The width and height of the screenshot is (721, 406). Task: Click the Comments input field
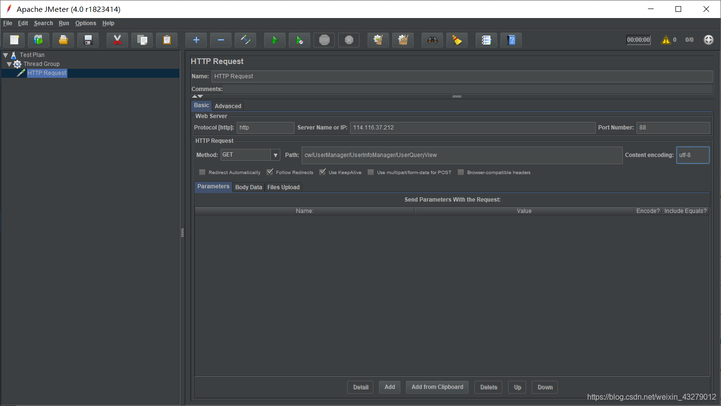click(468, 89)
